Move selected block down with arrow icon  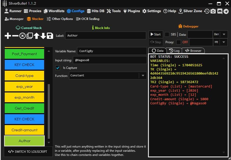tap(43, 36)
